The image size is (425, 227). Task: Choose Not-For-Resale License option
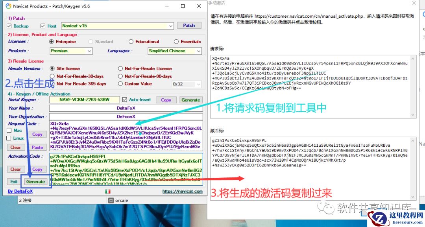coord(120,68)
